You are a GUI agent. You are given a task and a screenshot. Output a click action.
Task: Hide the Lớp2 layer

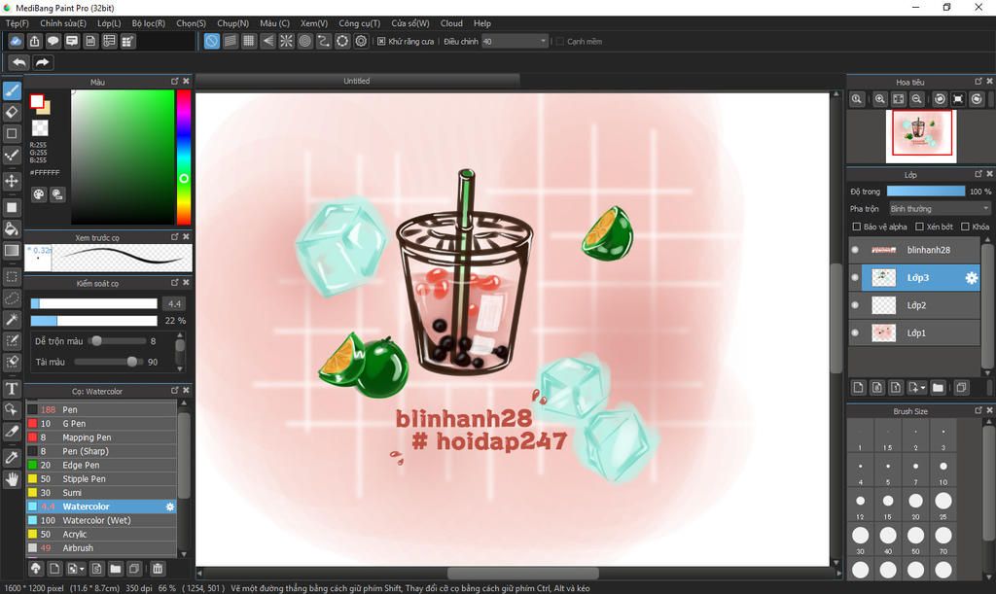(x=855, y=305)
